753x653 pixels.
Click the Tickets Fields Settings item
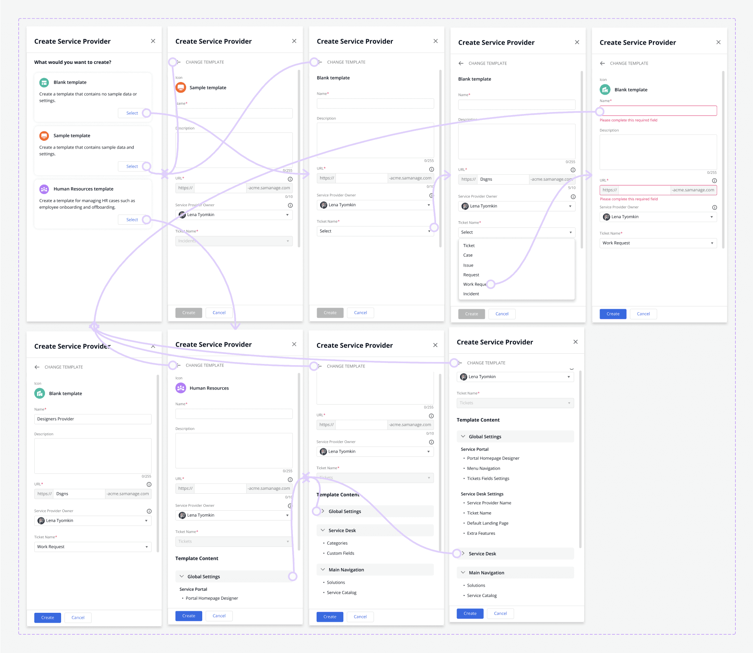click(x=488, y=479)
